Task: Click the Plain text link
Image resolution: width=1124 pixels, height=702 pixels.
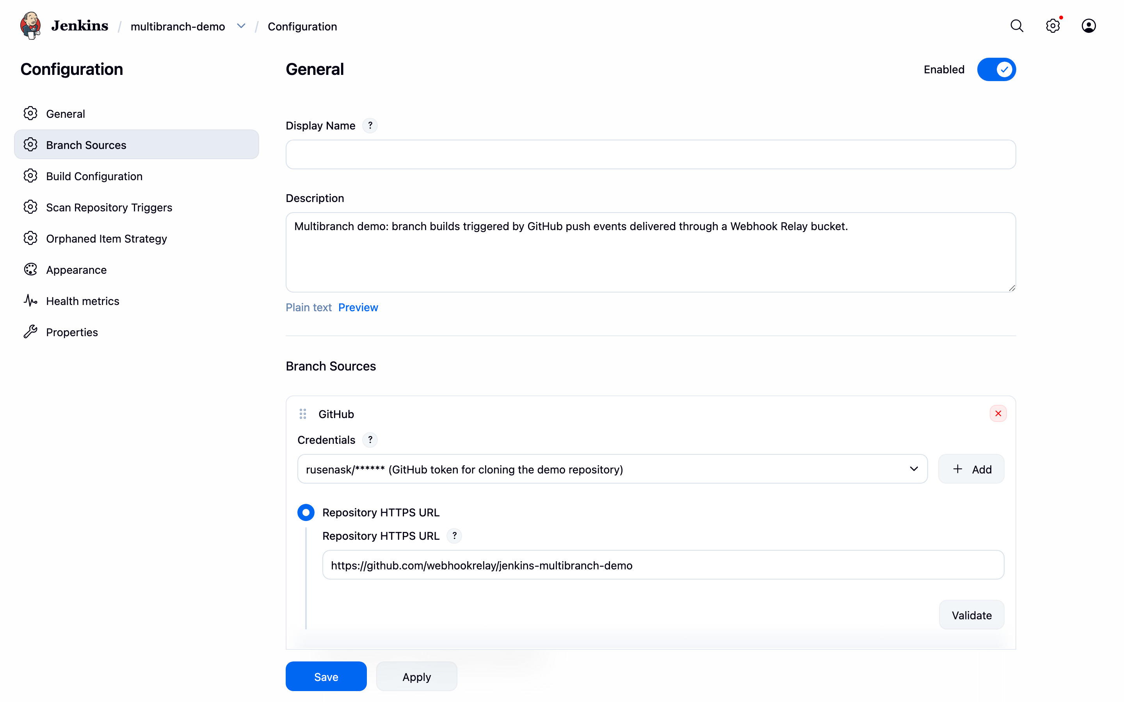Action: click(x=308, y=307)
